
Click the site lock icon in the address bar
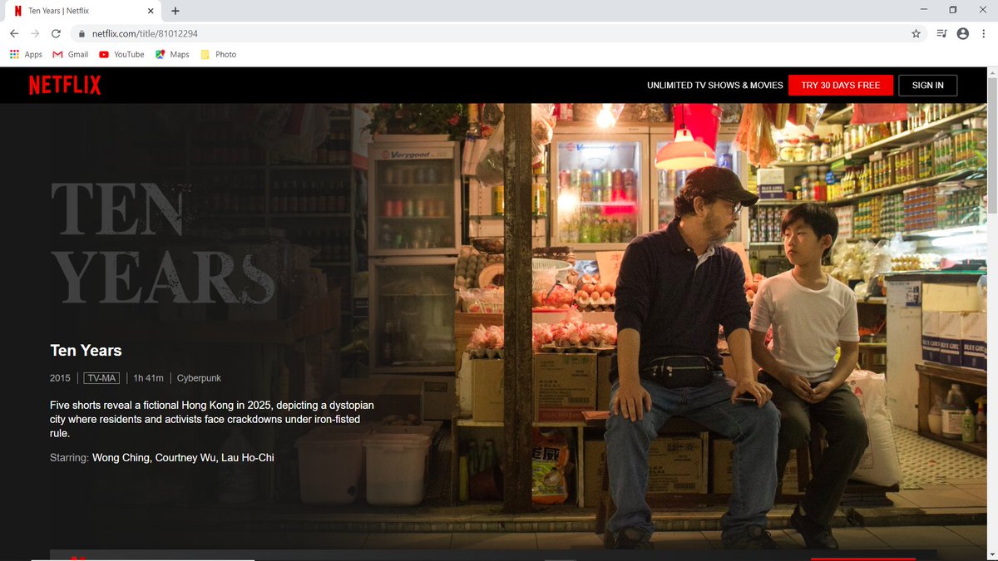click(82, 33)
